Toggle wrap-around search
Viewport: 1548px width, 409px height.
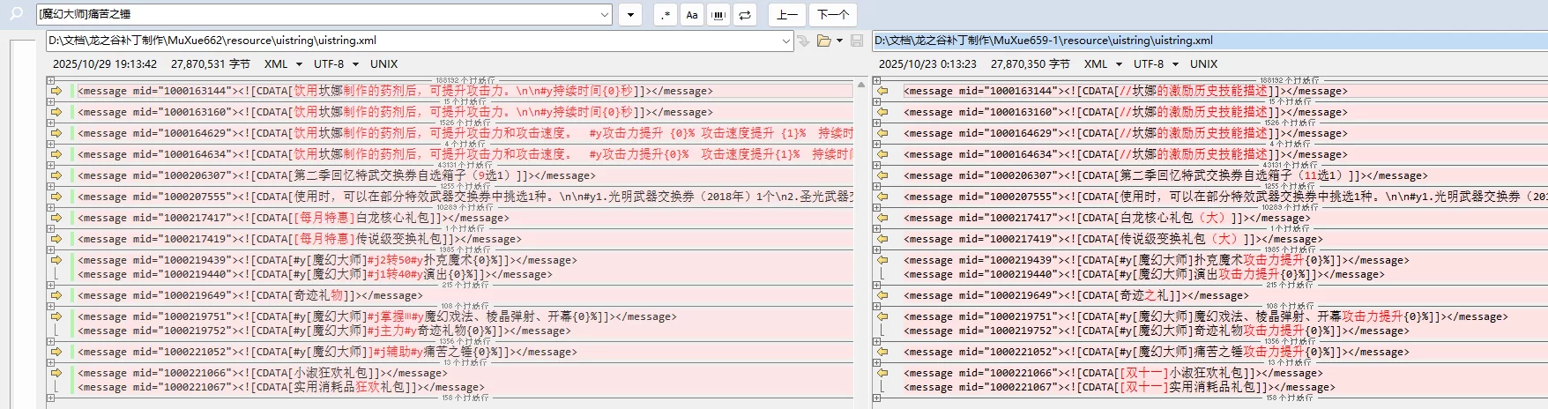(745, 14)
